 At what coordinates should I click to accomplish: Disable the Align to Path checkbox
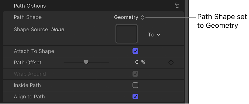135,96
